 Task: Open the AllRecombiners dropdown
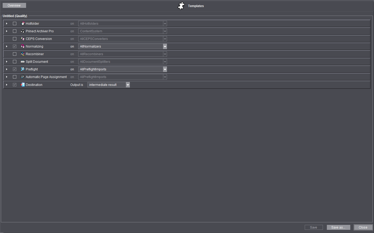click(122, 54)
